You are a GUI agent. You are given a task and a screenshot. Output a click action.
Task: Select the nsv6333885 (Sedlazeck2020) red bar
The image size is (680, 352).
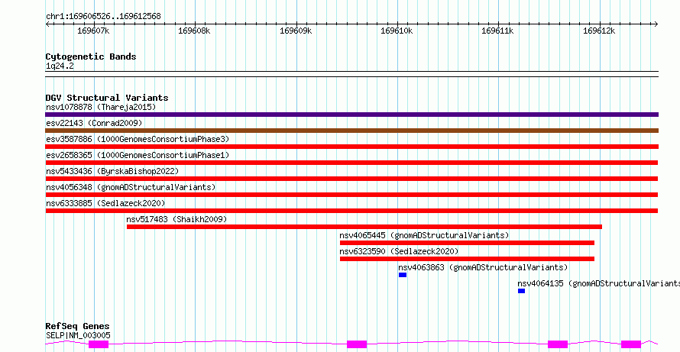351,211
